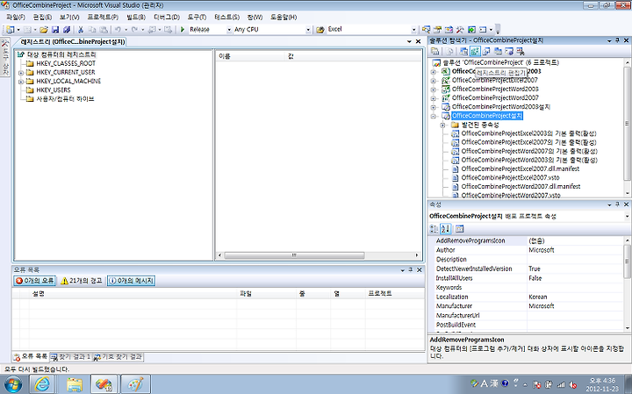Click the Properties grid vertical scrollbar
The image size is (632, 394).
[627, 261]
